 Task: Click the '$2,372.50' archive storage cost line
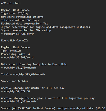tap(16, 91)
